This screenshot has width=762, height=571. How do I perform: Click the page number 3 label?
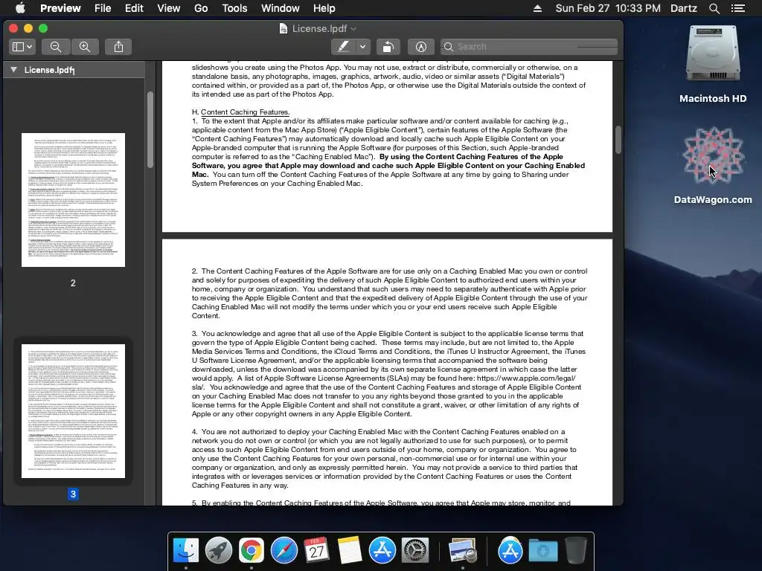click(x=73, y=494)
